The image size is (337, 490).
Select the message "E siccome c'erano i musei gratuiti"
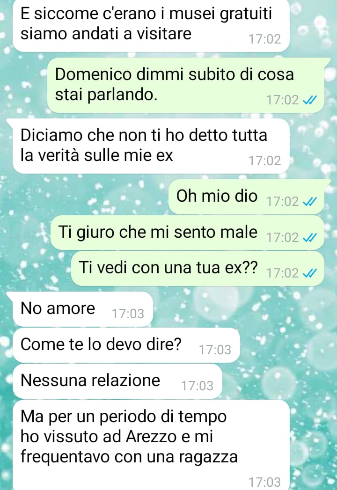151,25
